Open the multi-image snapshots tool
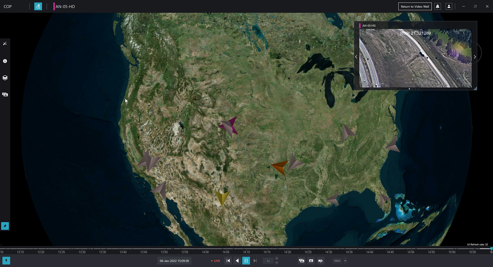The height and width of the screenshot is (267, 493). point(301,261)
